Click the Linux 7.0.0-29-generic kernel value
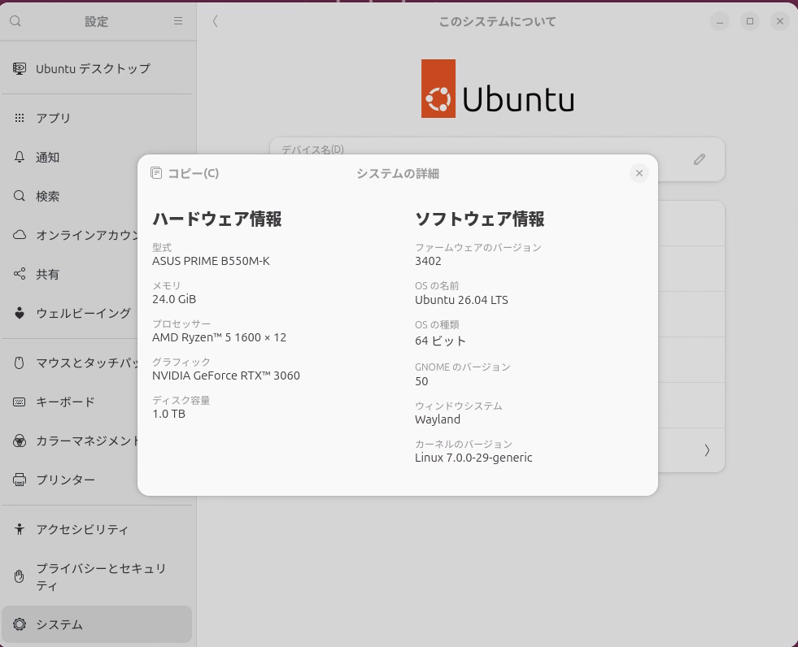The image size is (798, 647). [x=473, y=458]
